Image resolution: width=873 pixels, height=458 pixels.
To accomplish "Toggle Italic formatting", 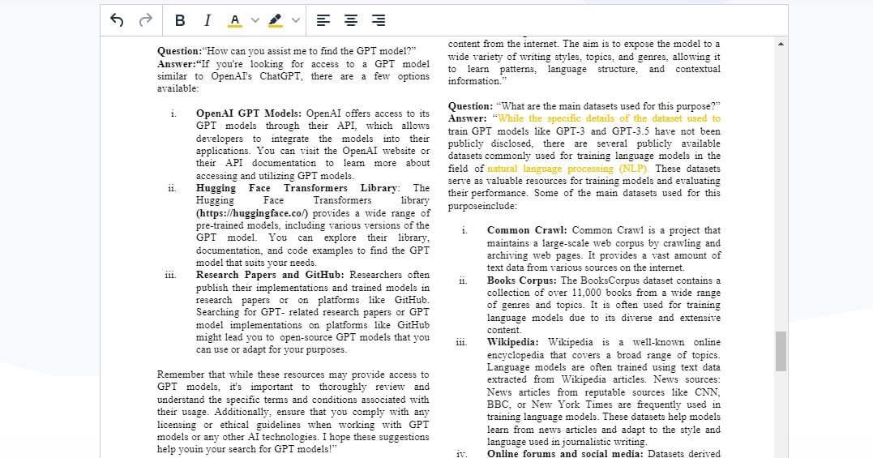I will (208, 20).
